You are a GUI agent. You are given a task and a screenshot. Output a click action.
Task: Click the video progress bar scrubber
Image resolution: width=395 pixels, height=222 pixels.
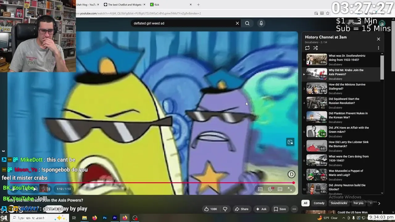[293, 183]
